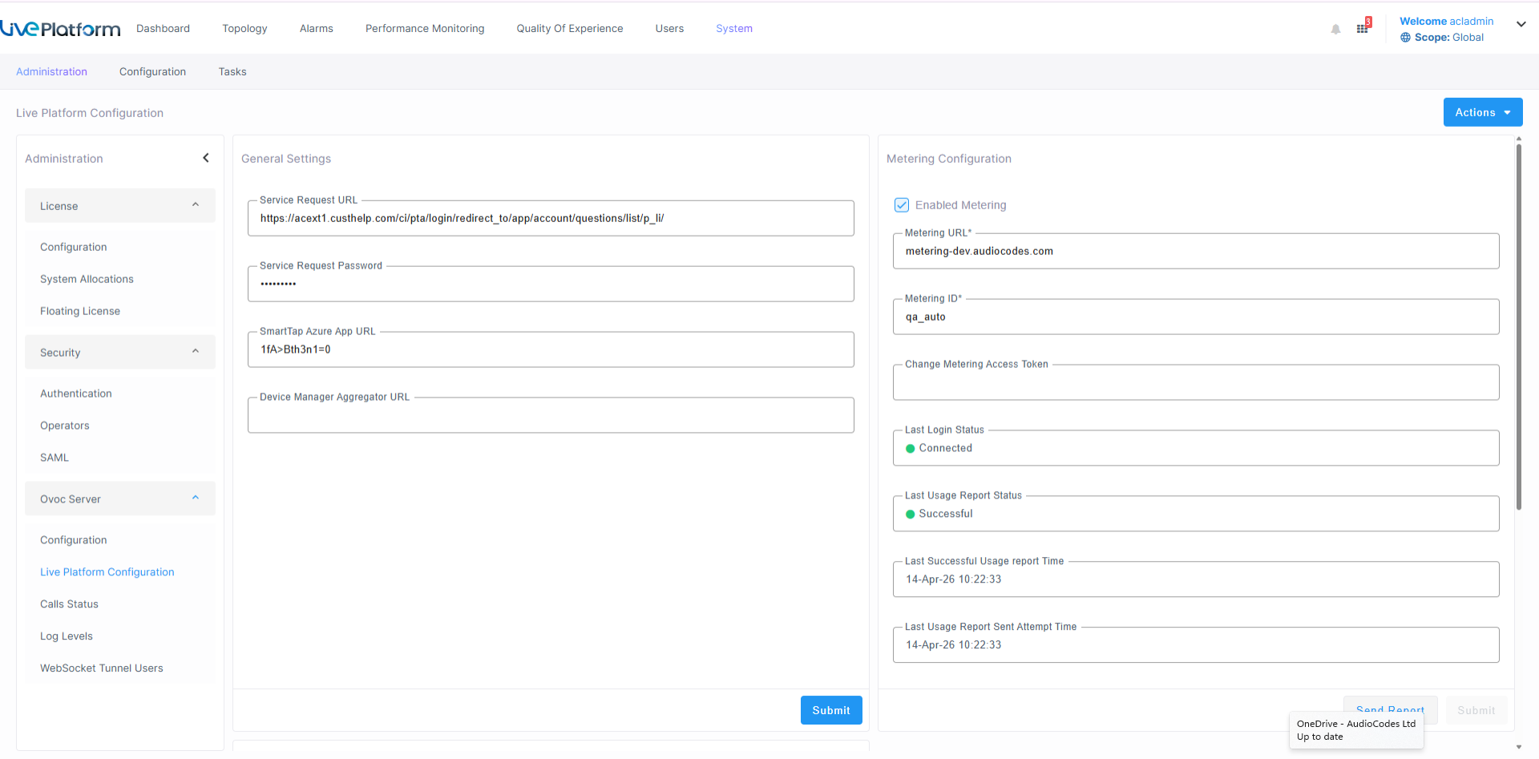Open Floating License page in sidebar
The width and height of the screenshot is (1539, 759).
point(80,311)
